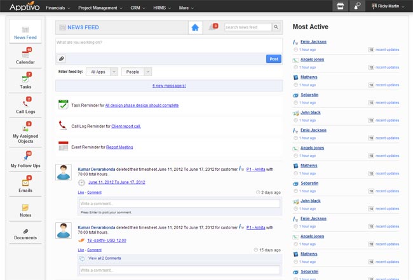Go to Call Logs in sidebar

click(x=25, y=105)
